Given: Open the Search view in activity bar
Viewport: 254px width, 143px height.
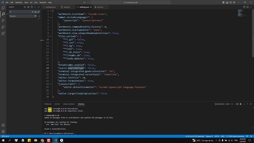Looking at the screenshot, I should [3, 14].
